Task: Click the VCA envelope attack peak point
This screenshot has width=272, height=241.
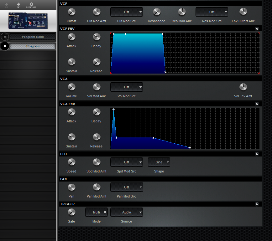Action: tap(114, 109)
